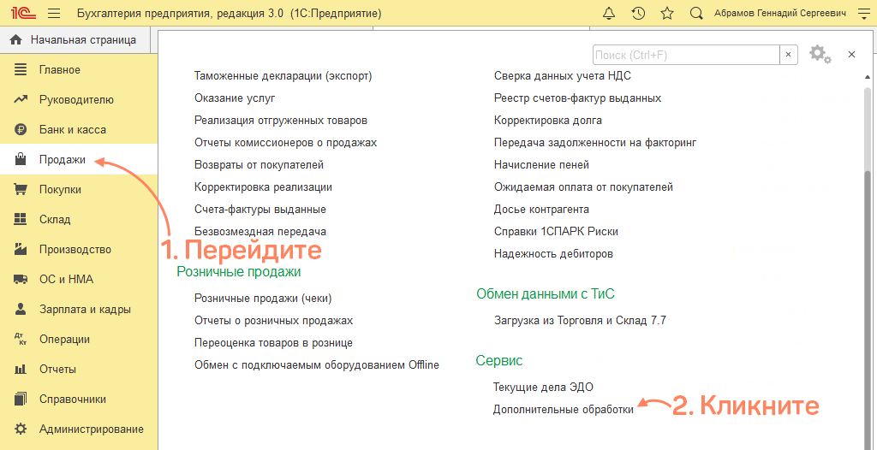The width and height of the screenshot is (877, 450).
Task: Open Корректировка долга
Action: [x=548, y=120]
